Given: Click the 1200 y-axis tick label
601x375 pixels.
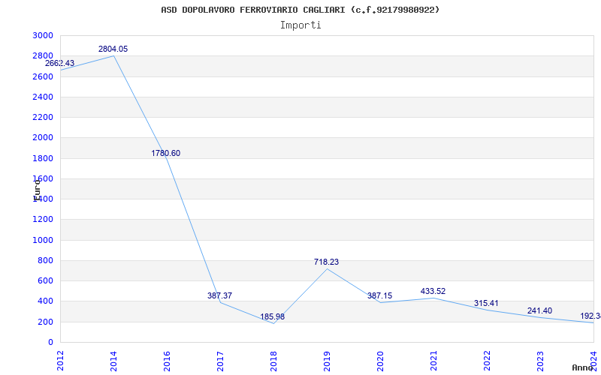Looking at the screenshot, I should click(43, 220).
